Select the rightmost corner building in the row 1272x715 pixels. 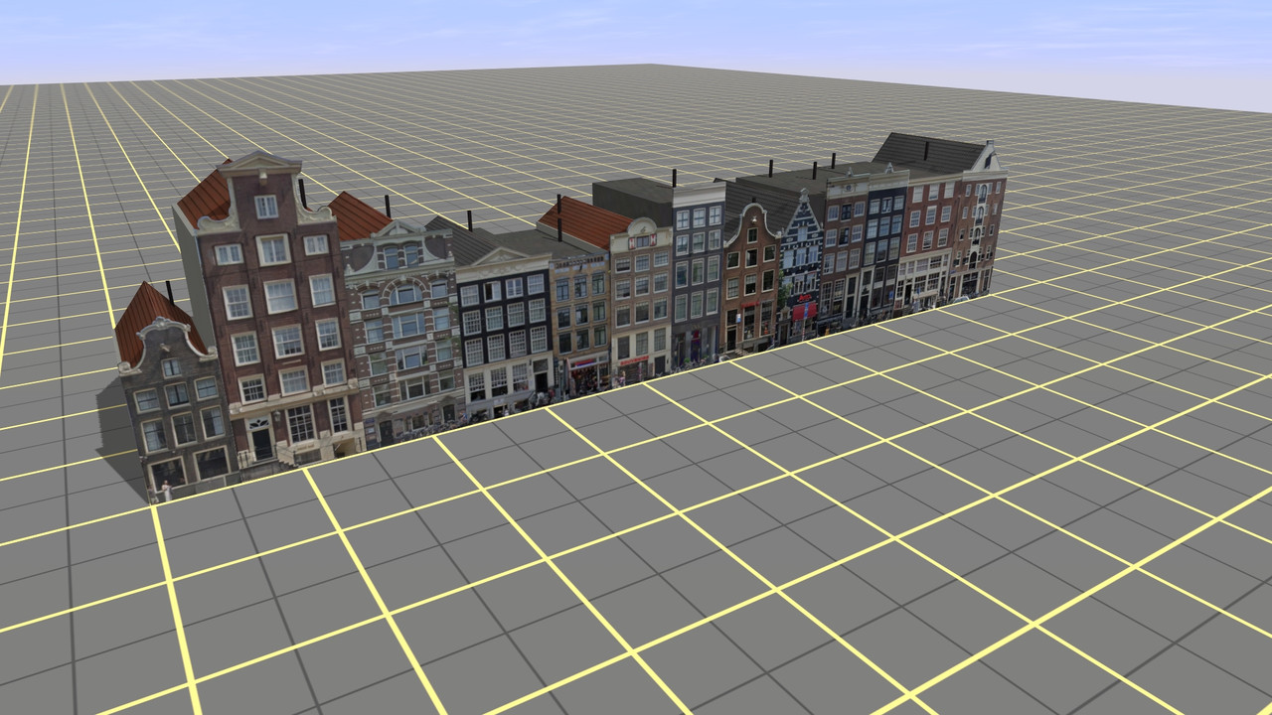tap(972, 220)
